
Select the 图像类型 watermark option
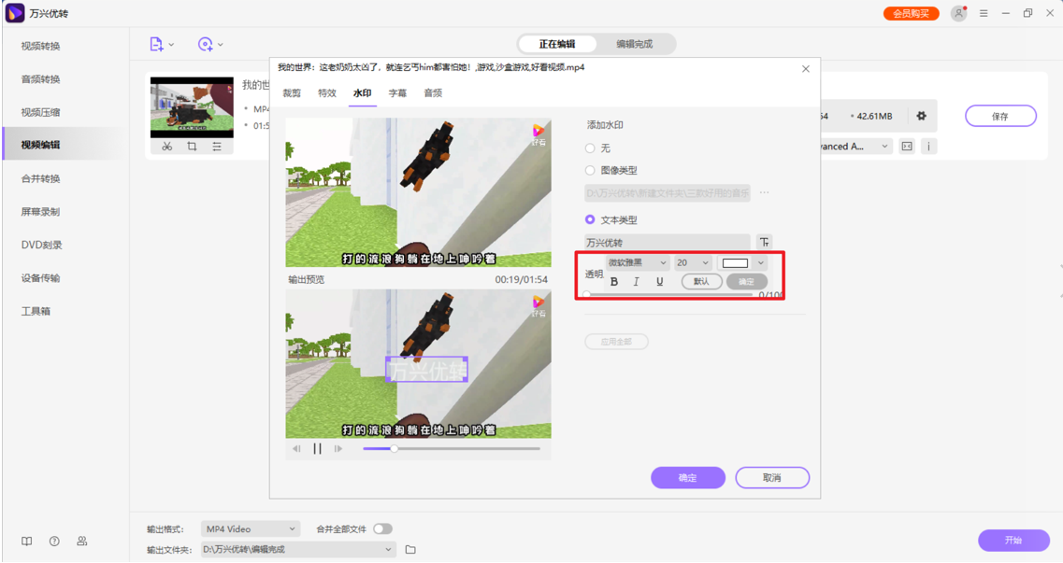[590, 171]
